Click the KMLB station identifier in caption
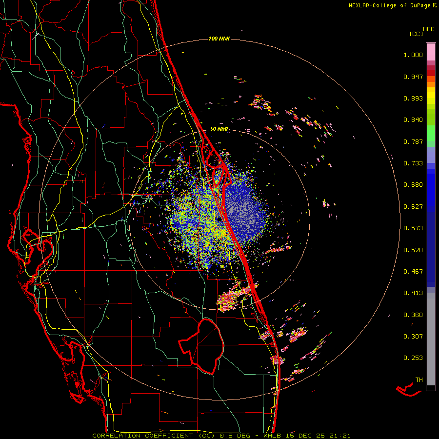This screenshot has width=439, height=439. coord(272,436)
